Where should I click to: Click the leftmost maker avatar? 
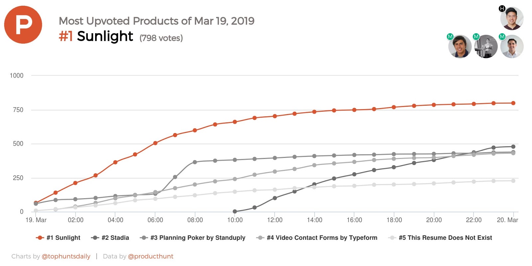pos(460,47)
